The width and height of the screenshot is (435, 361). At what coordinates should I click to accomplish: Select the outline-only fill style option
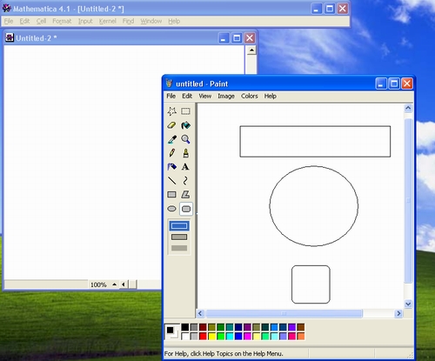[x=179, y=226]
